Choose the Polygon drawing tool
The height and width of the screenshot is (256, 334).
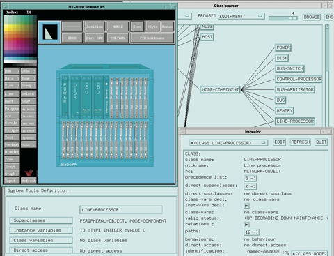pos(12,108)
